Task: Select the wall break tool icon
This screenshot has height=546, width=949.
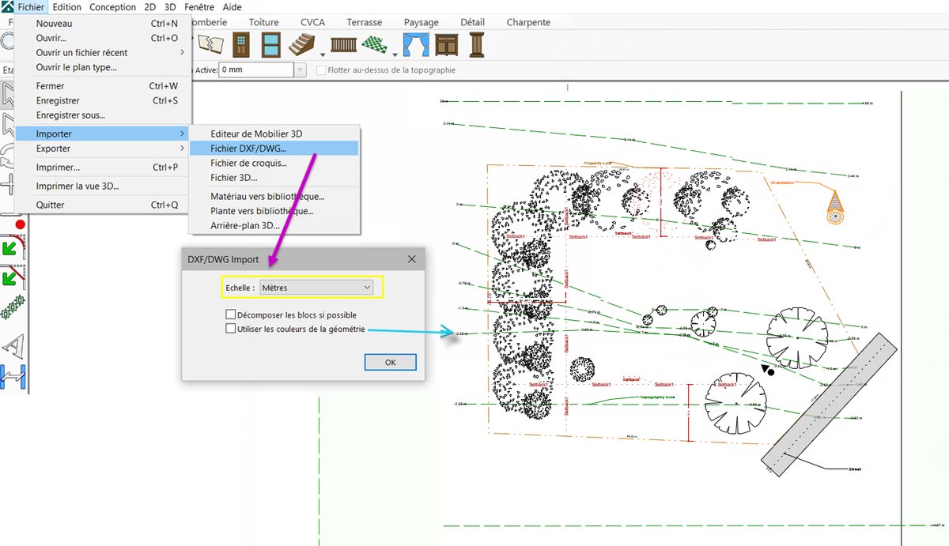Action: (x=210, y=43)
